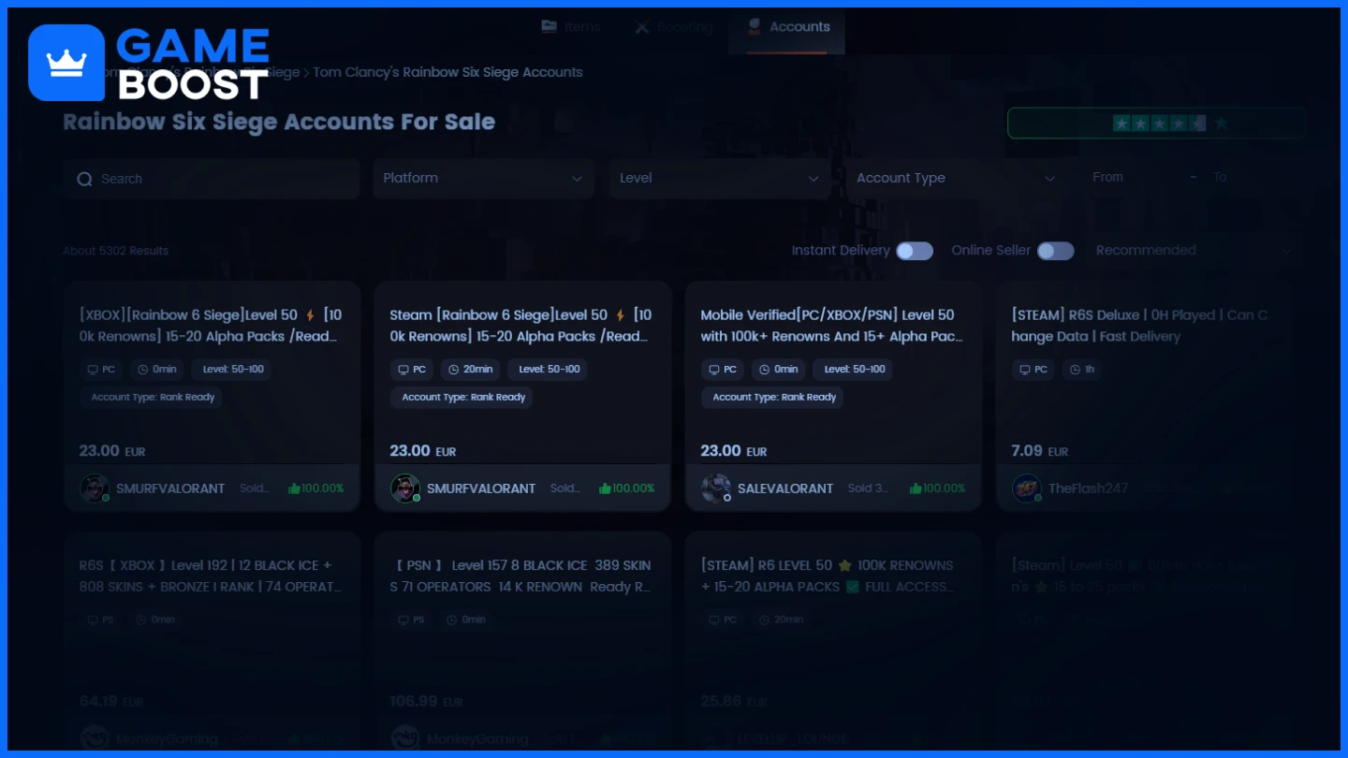
Task: Turn on the Online Seller switch
Action: [x=1055, y=251]
